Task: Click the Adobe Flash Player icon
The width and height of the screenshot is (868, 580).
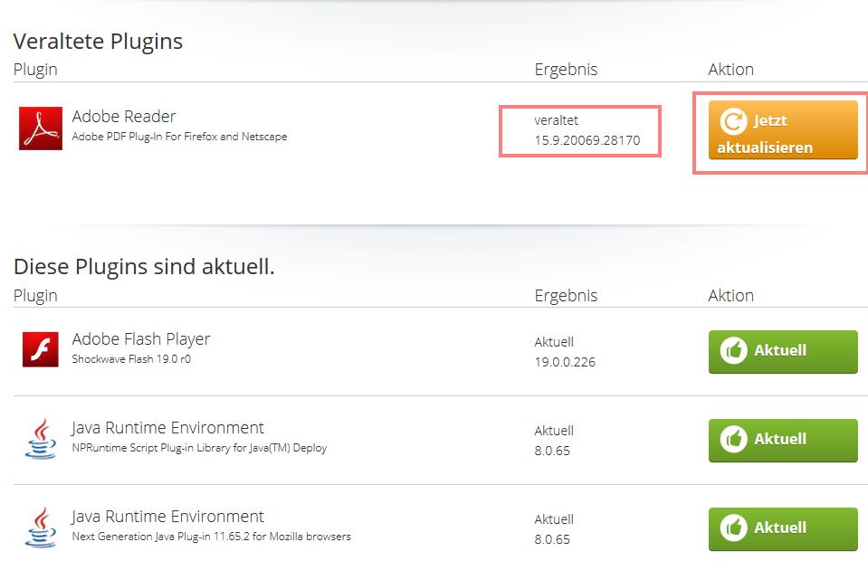Action: click(41, 349)
